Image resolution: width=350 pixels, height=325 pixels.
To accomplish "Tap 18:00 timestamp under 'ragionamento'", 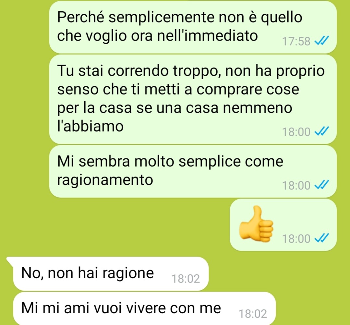I will pos(296,185).
